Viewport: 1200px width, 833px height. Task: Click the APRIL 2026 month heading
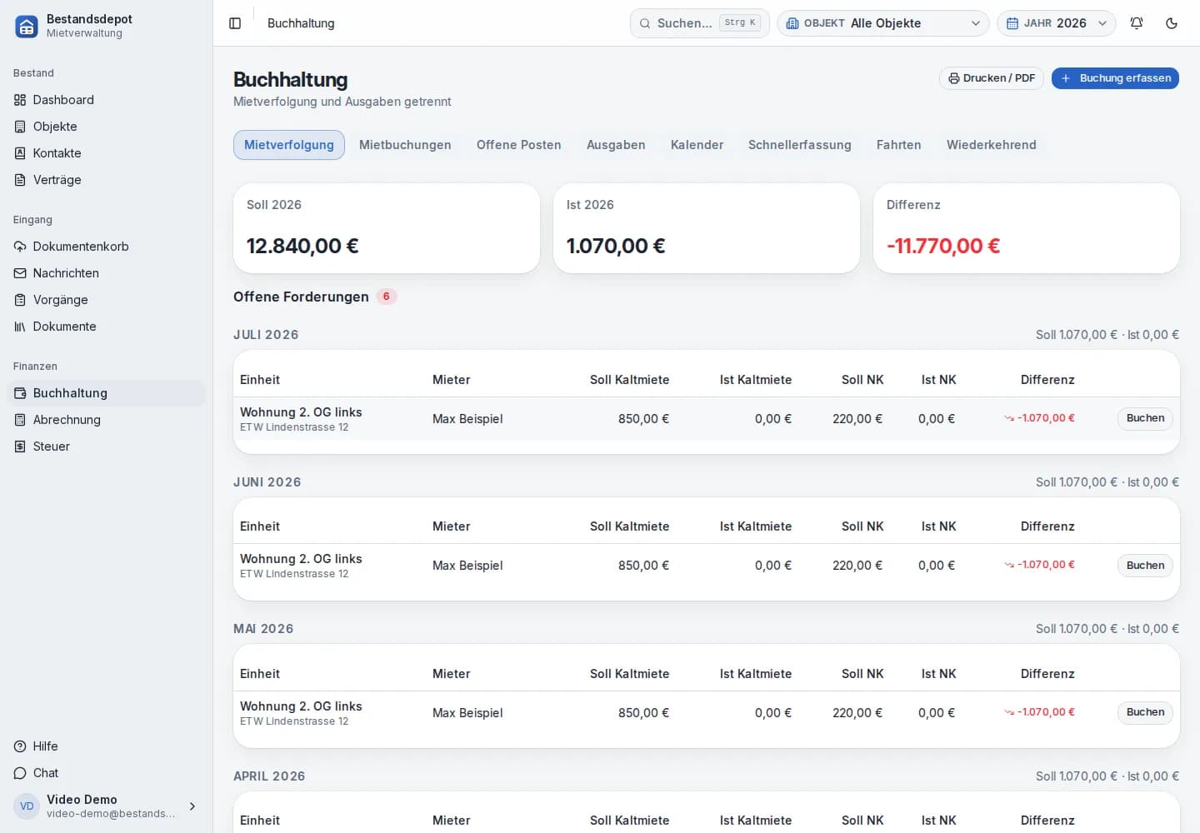click(269, 776)
